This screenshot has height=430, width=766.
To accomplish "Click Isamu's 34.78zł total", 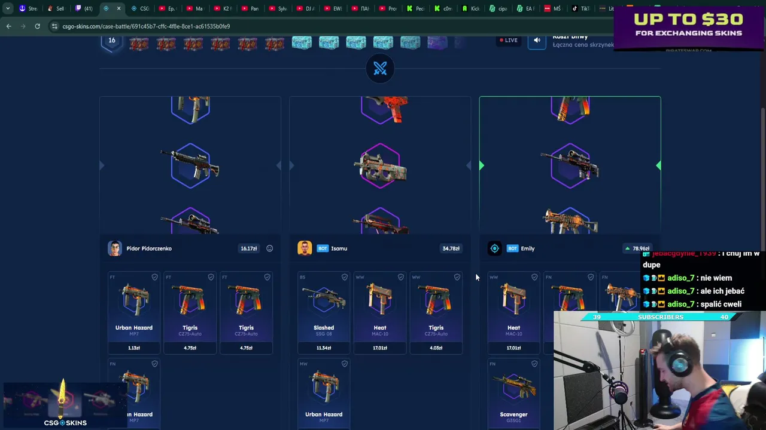I will click(451, 248).
